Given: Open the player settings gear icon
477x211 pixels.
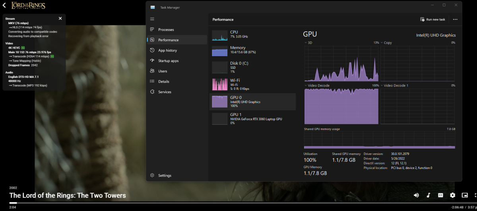Looking at the screenshot, I should point(452,195).
